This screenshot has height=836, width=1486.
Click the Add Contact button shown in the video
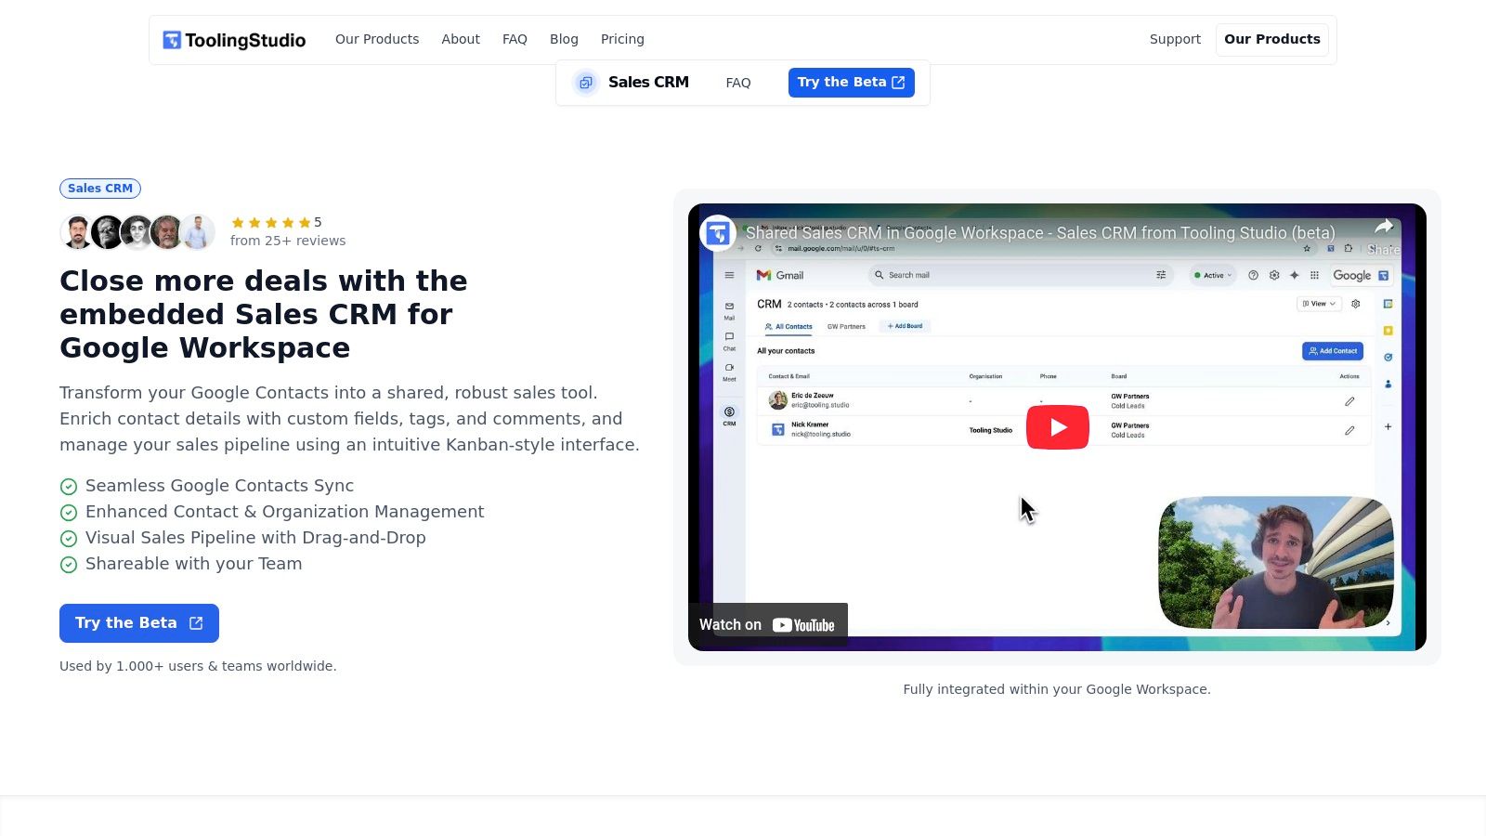[1333, 351]
